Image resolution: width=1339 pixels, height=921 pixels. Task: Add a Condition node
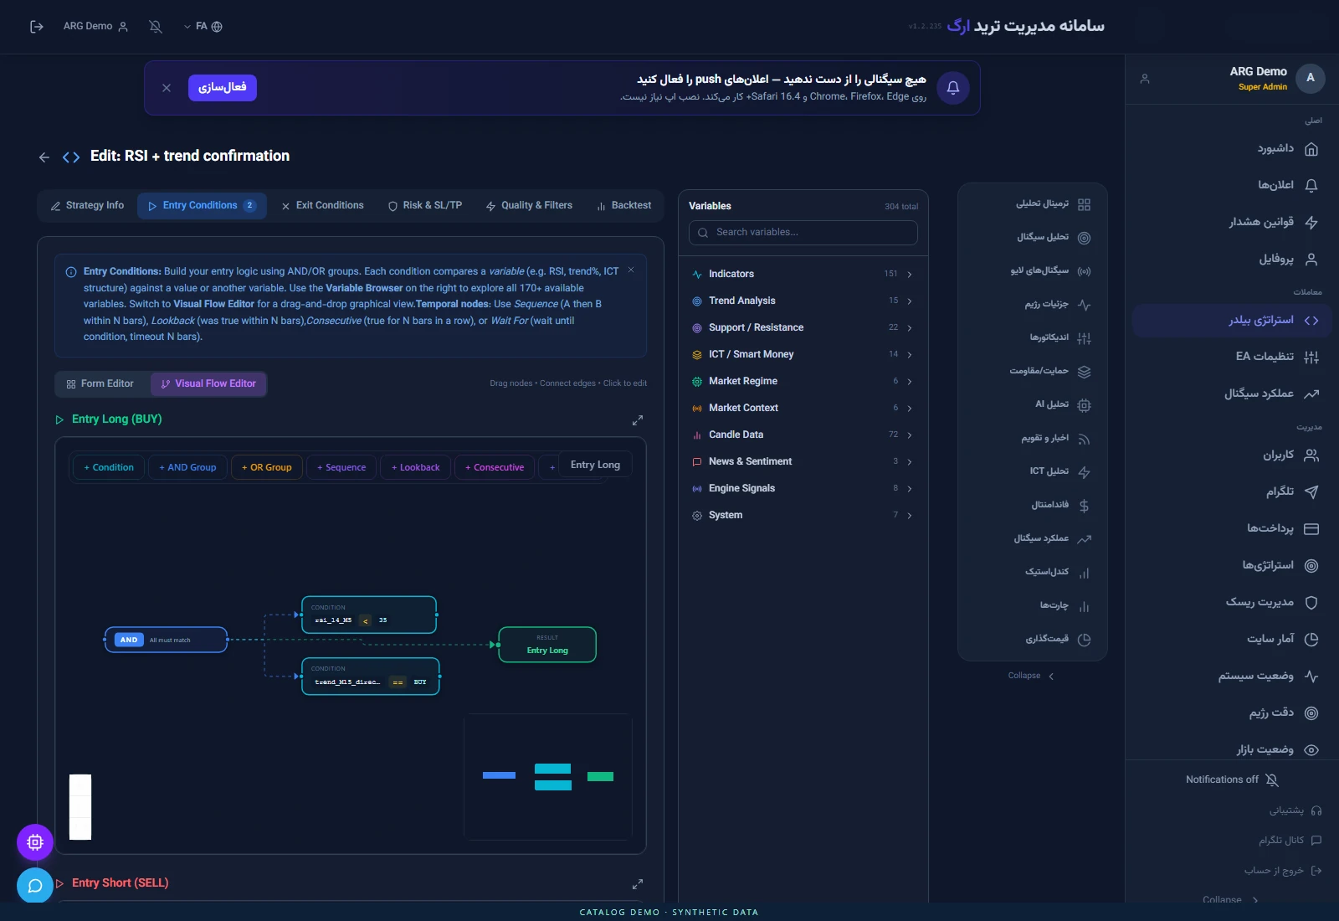point(109,467)
